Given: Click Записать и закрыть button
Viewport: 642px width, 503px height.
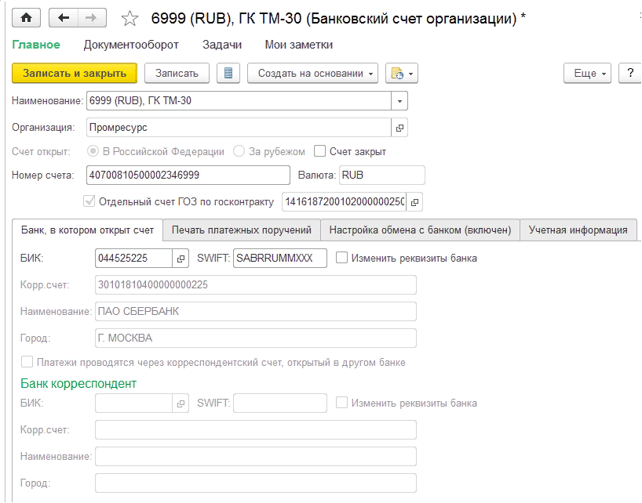Looking at the screenshot, I should pyautogui.click(x=75, y=73).
